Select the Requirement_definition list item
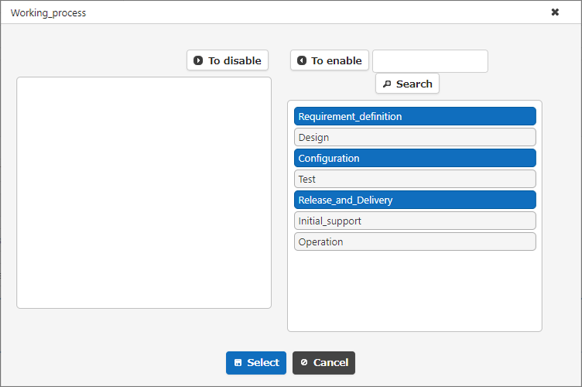The image size is (582, 387). pos(415,116)
